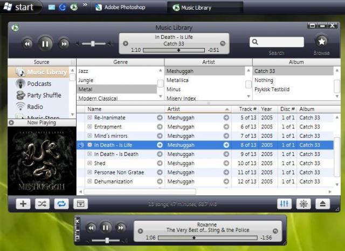Enable shuffle with the shuffle button

click(42, 203)
